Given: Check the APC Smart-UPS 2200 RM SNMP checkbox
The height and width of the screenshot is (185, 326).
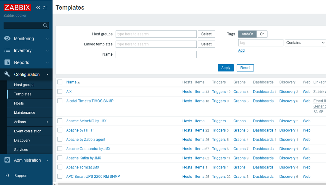Looking at the screenshot, I should pos(60,176).
